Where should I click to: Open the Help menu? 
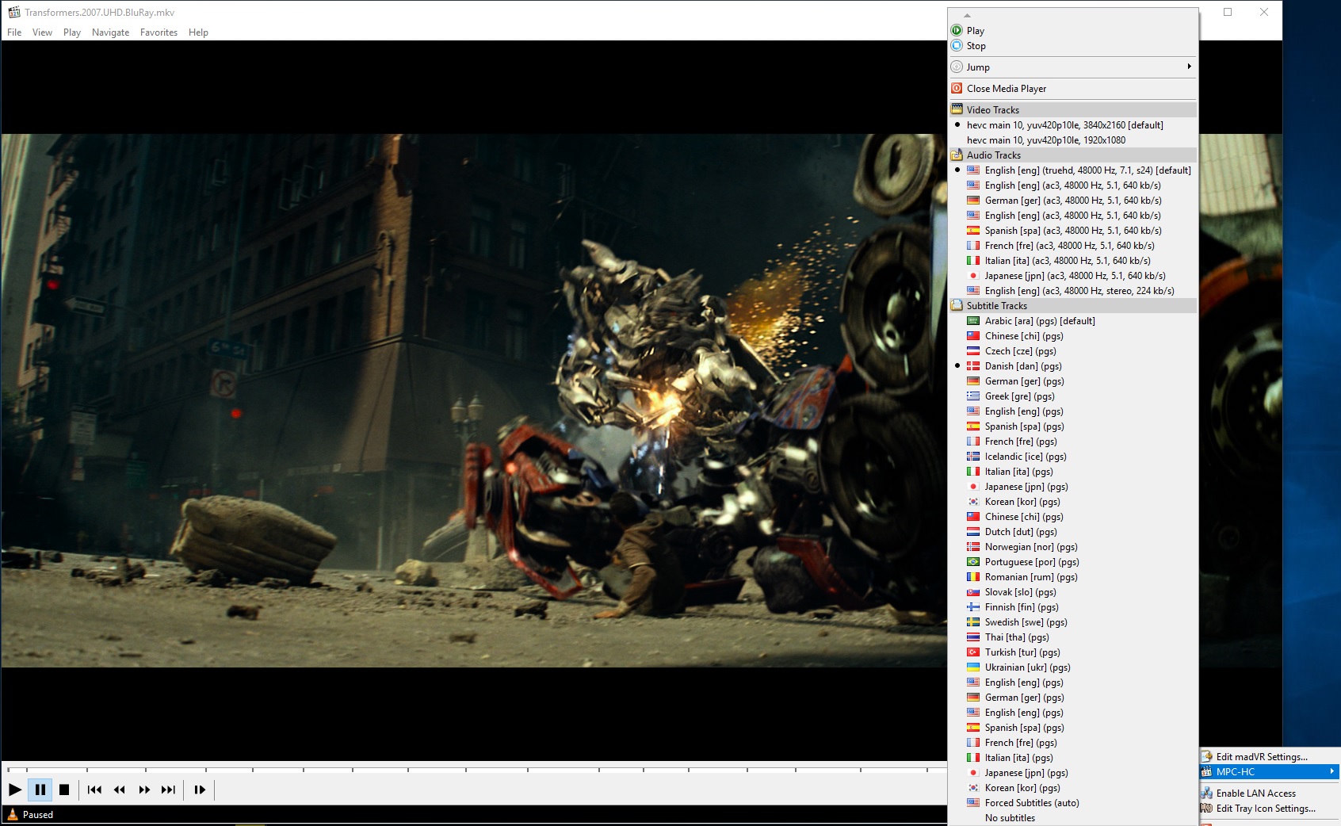[x=198, y=33]
